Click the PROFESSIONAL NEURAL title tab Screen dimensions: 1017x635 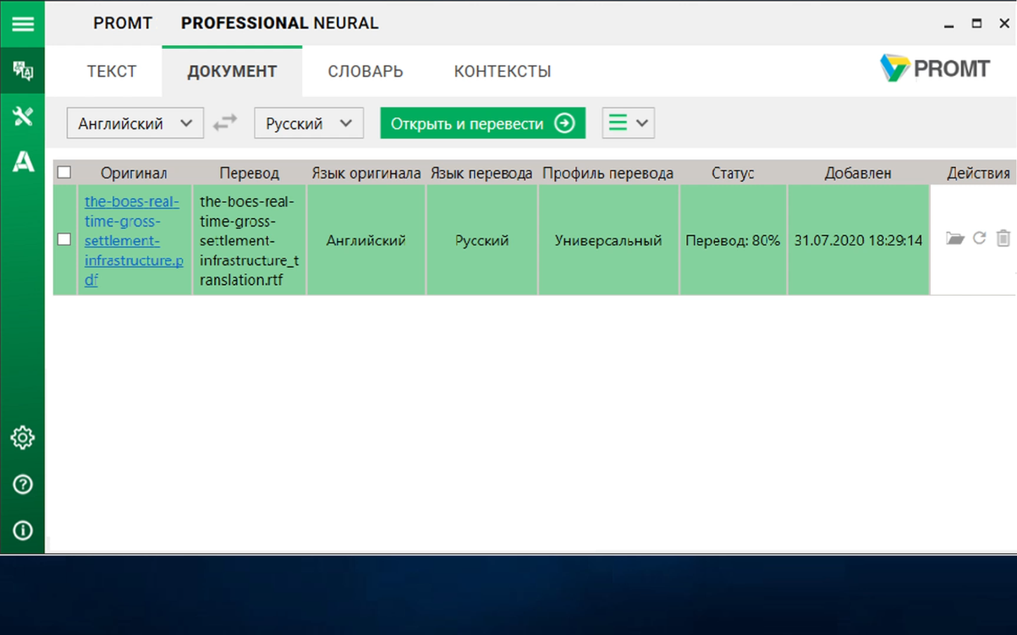point(280,24)
